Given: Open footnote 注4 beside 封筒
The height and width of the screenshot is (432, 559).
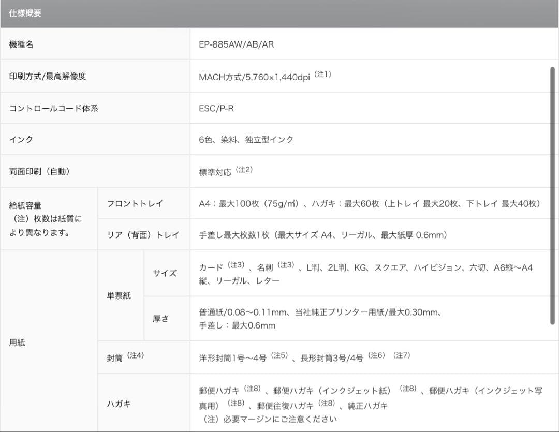Looking at the screenshot, I should click(136, 355).
